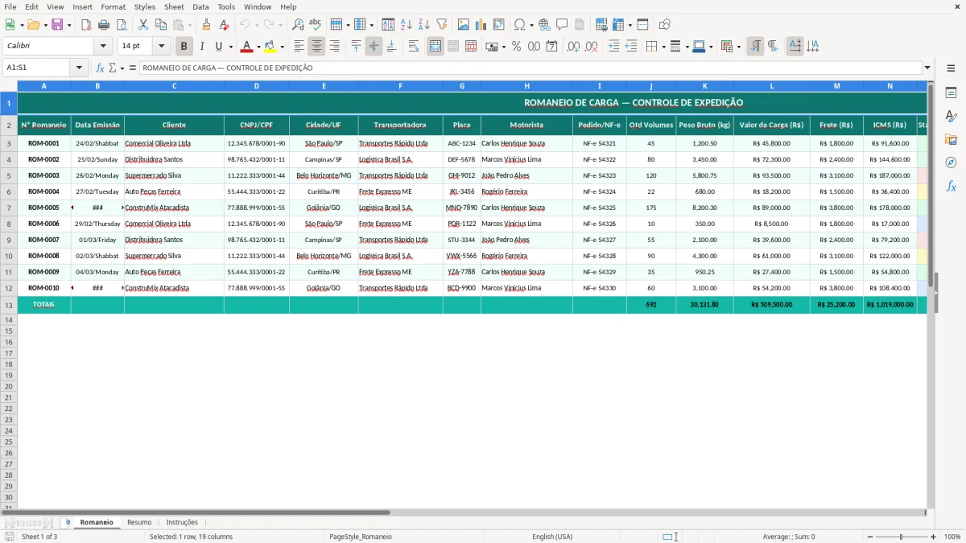Switch to the Instruções sheet tab

pyautogui.click(x=182, y=523)
